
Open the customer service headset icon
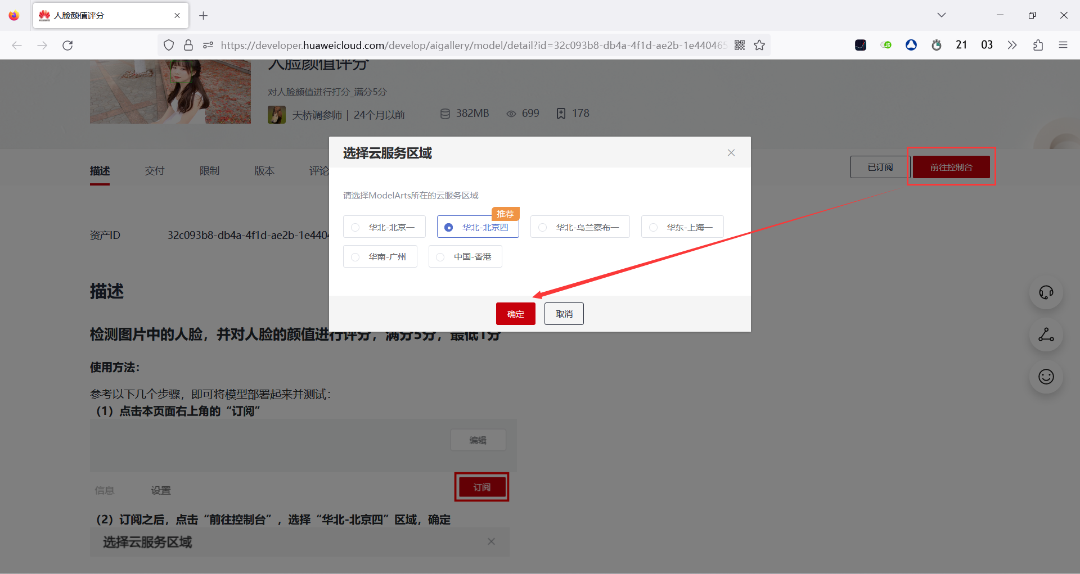(1046, 292)
